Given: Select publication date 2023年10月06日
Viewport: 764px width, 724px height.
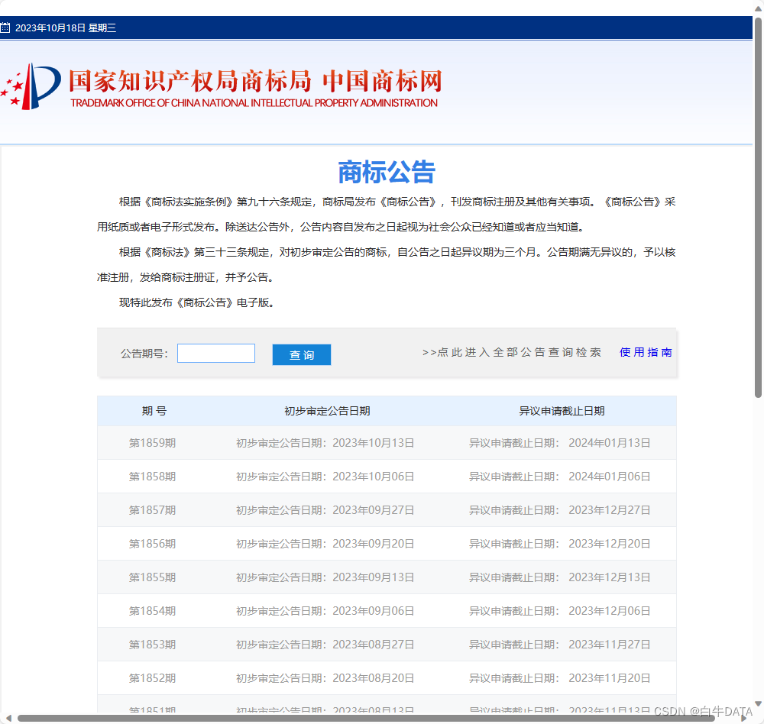Looking at the screenshot, I should [x=374, y=477].
